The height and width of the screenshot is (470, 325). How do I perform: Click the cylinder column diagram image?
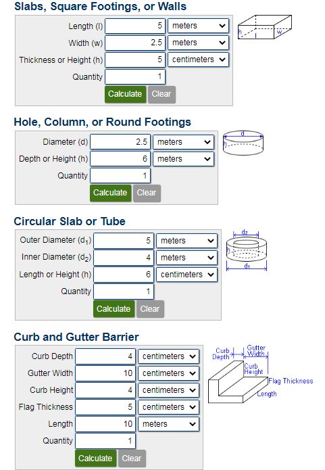click(243, 143)
